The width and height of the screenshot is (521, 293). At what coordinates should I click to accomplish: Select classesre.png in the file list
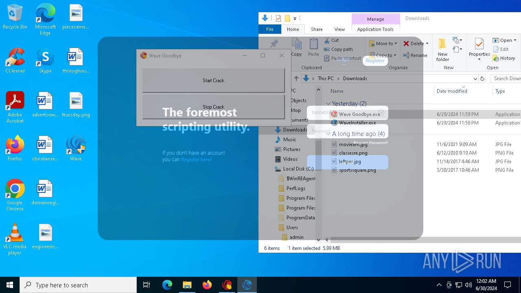click(x=353, y=153)
